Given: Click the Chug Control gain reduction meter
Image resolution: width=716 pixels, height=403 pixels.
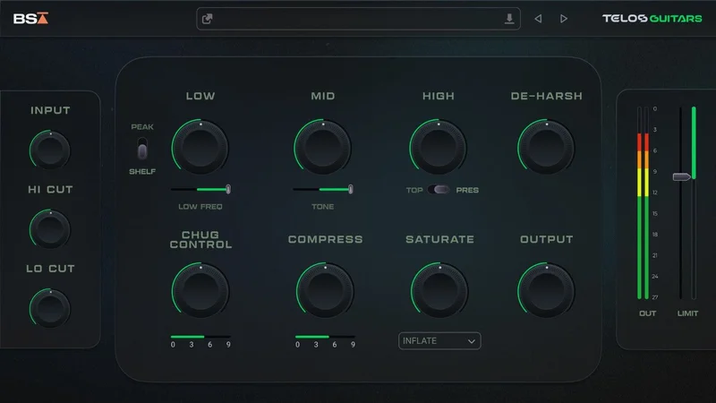Looking at the screenshot, I should pos(200,337).
